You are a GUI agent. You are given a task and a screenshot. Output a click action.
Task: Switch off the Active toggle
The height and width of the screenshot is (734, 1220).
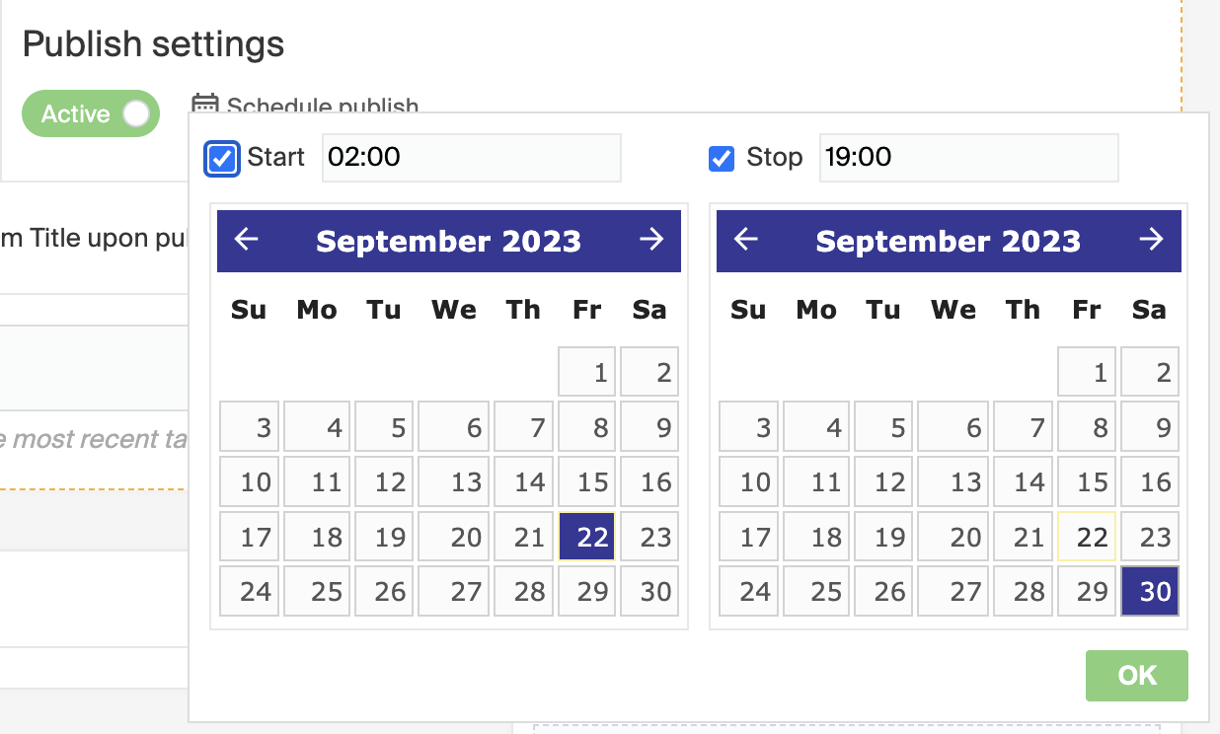(91, 114)
